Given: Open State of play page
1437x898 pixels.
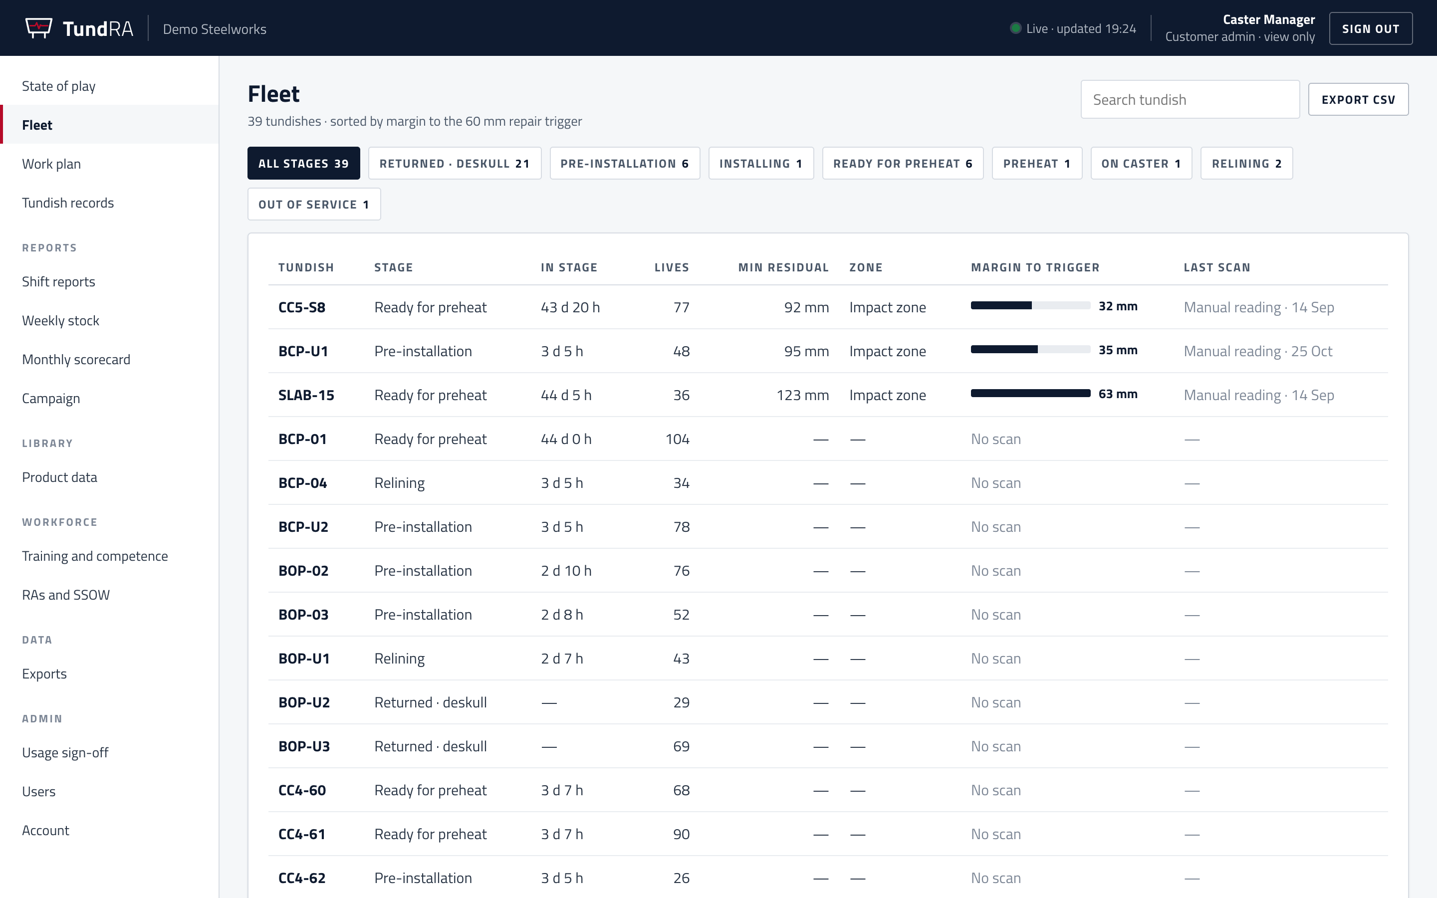Looking at the screenshot, I should (109, 86).
